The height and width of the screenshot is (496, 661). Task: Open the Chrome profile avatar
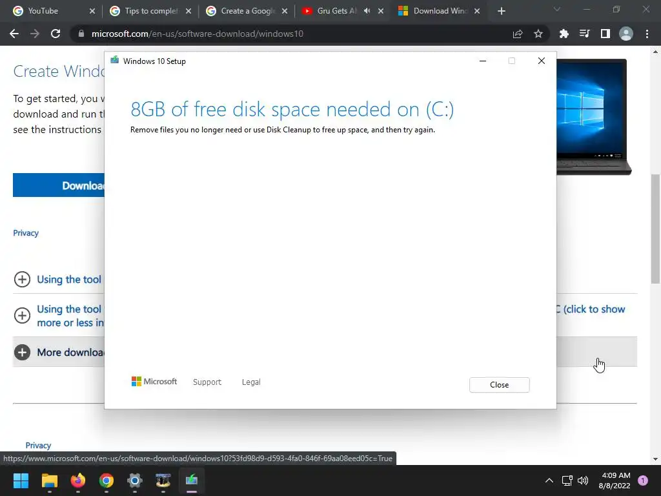[626, 34]
